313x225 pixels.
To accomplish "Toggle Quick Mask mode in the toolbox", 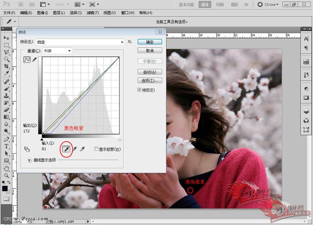I will tap(6, 199).
